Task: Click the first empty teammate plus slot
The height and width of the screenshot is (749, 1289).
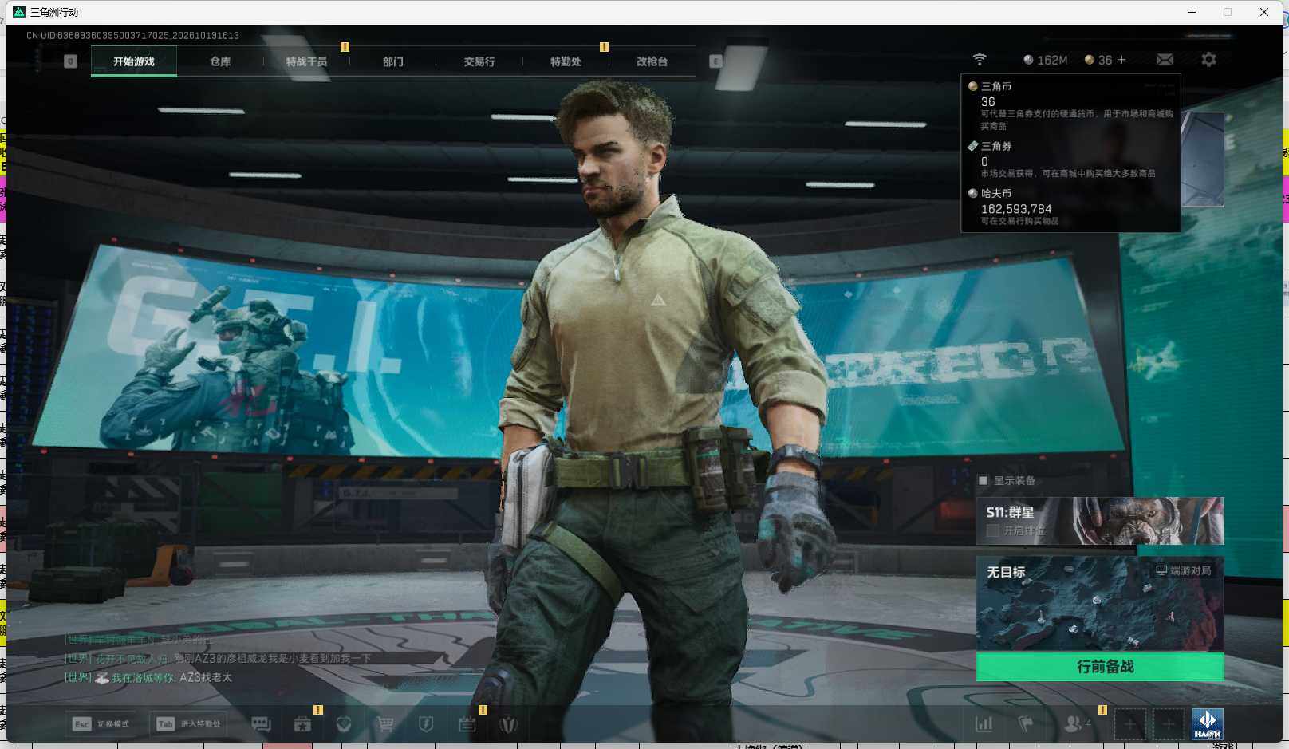Action: (1130, 724)
